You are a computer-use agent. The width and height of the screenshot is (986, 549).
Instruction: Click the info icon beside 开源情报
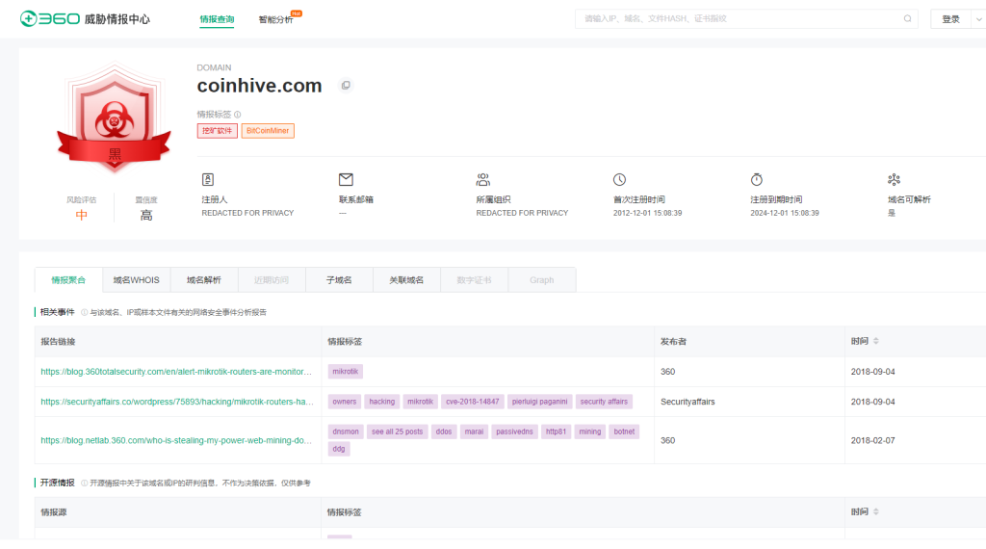click(85, 483)
